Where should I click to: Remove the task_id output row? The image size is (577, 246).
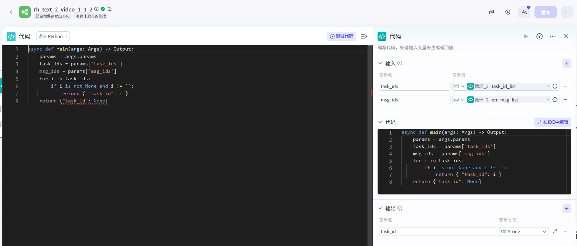pyautogui.click(x=566, y=232)
